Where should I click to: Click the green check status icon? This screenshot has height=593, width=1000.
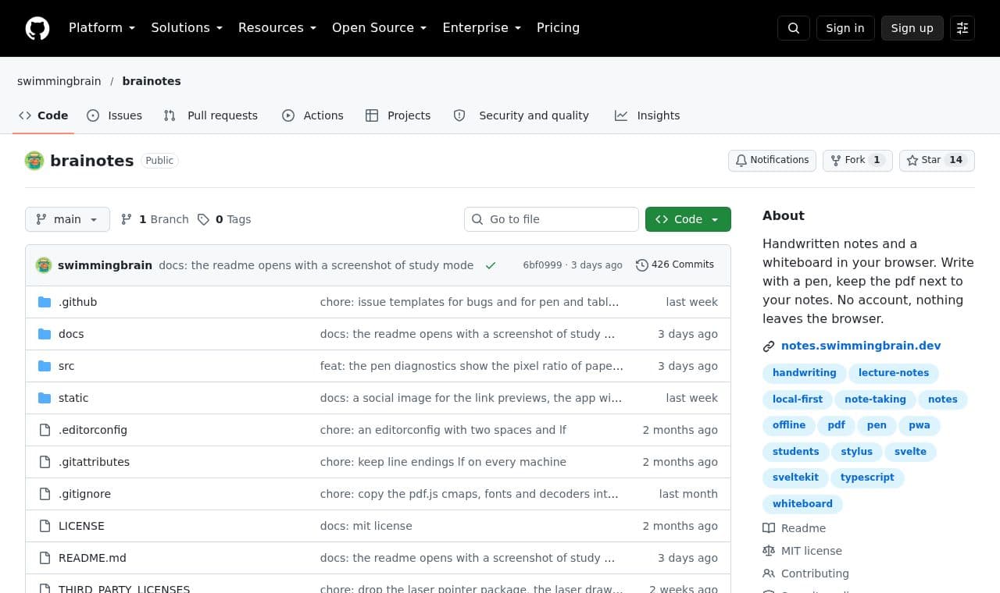(x=491, y=265)
